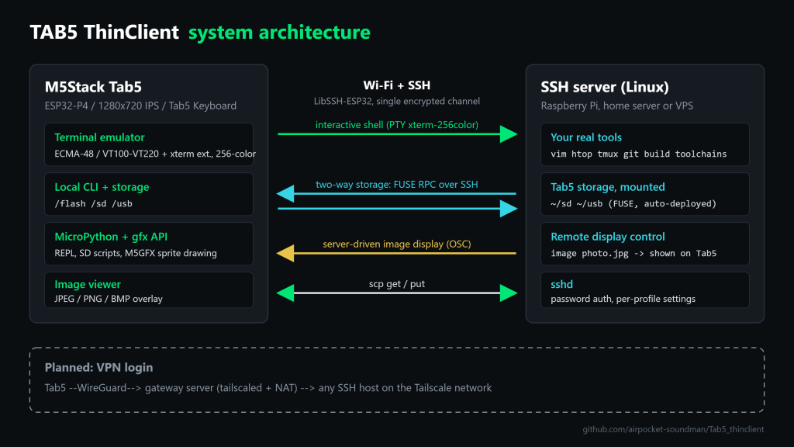Click 'JPEG / PNG / BMP overlay' text

(x=109, y=299)
